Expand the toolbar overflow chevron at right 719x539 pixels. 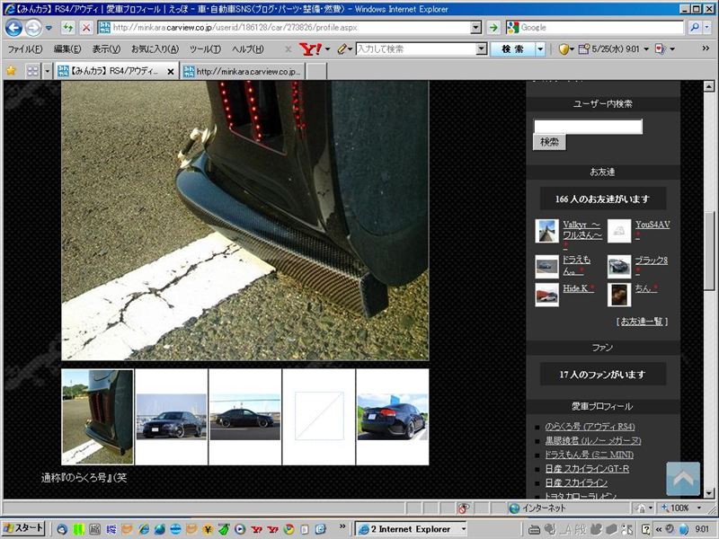(706, 49)
